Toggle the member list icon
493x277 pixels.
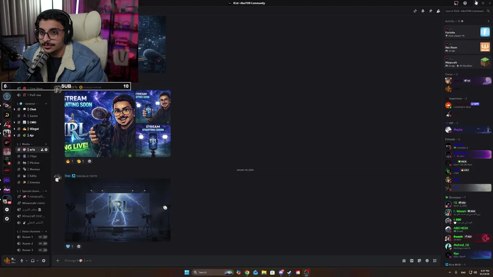tap(438, 11)
